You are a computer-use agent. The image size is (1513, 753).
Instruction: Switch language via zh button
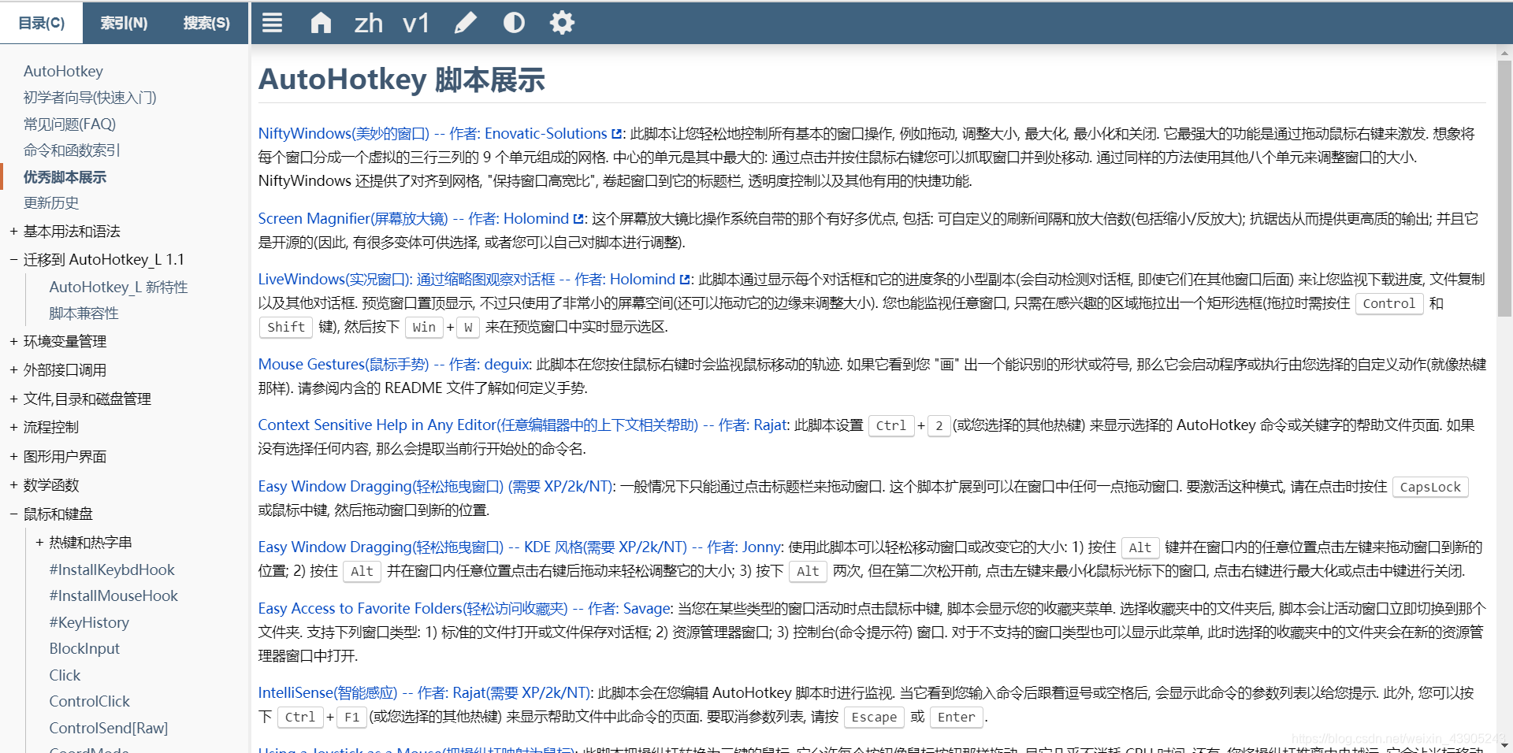(368, 23)
